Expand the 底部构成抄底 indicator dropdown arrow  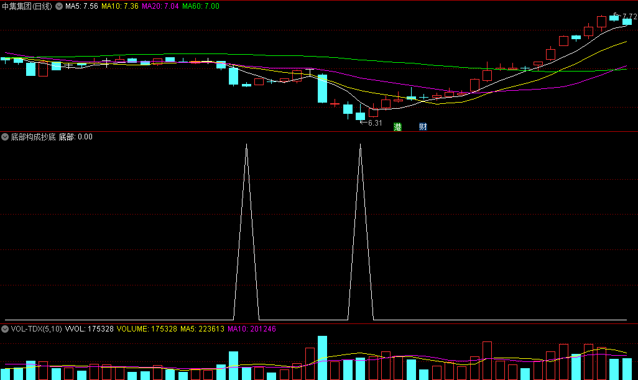[x=5, y=137]
